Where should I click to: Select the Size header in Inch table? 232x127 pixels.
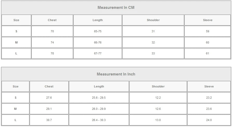point(15,86)
